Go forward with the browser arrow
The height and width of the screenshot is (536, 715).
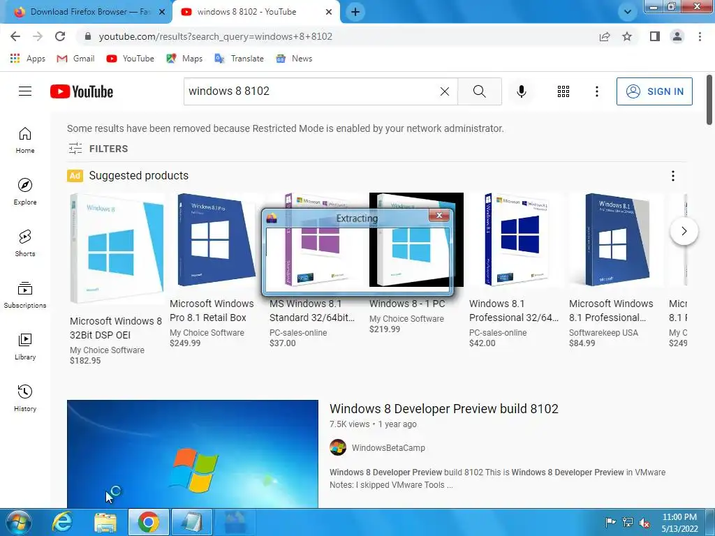click(38, 36)
